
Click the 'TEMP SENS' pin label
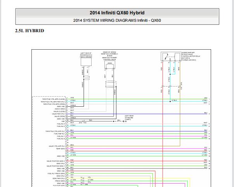pos(61,149)
